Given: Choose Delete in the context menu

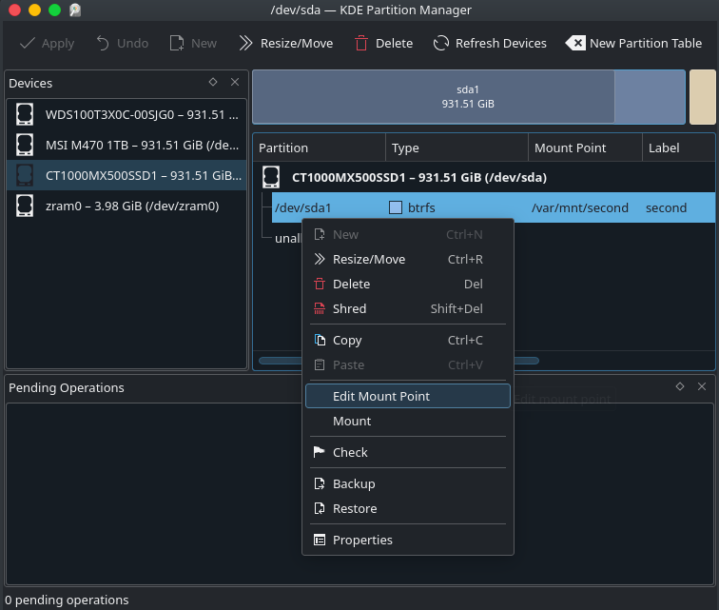Looking at the screenshot, I should pos(408,284).
